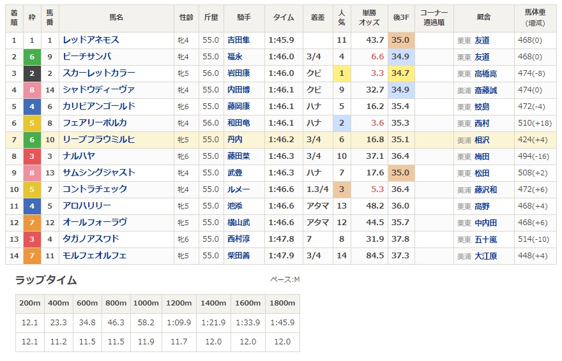
Task: Open trainer link 五十嵐
Action: pyautogui.click(x=485, y=239)
